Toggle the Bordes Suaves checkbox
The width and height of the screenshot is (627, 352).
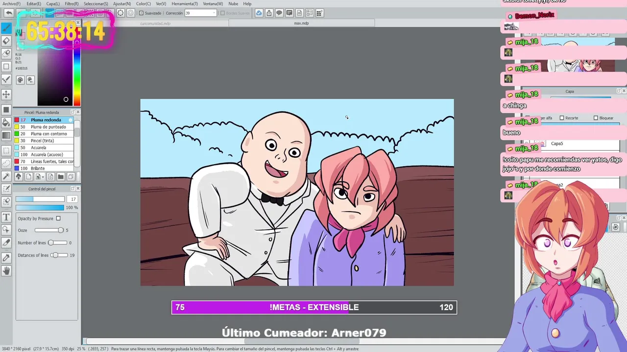(x=222, y=13)
